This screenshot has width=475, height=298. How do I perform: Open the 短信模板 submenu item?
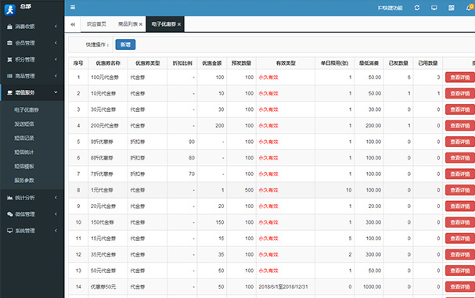tap(24, 167)
